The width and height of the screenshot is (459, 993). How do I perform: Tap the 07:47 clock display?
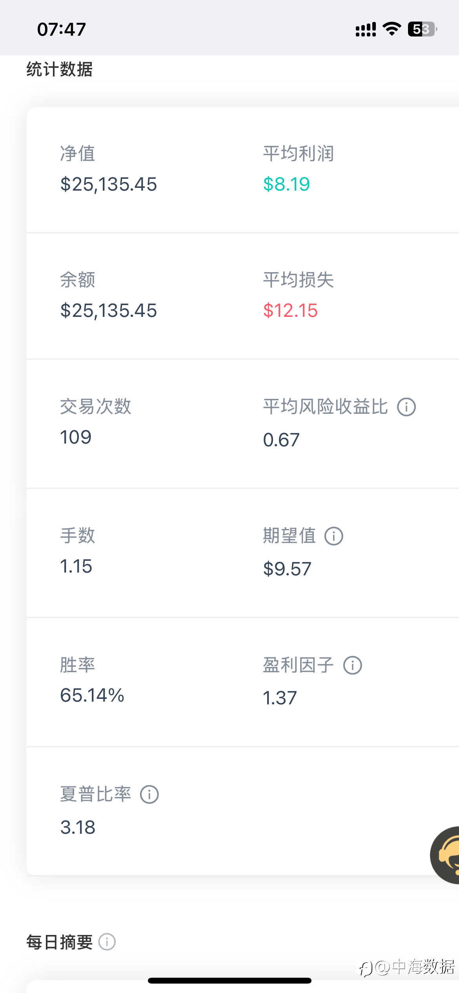click(62, 29)
